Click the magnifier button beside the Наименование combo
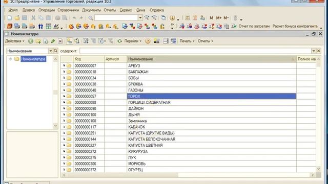The height and width of the screenshot is (184, 328). 56,51
